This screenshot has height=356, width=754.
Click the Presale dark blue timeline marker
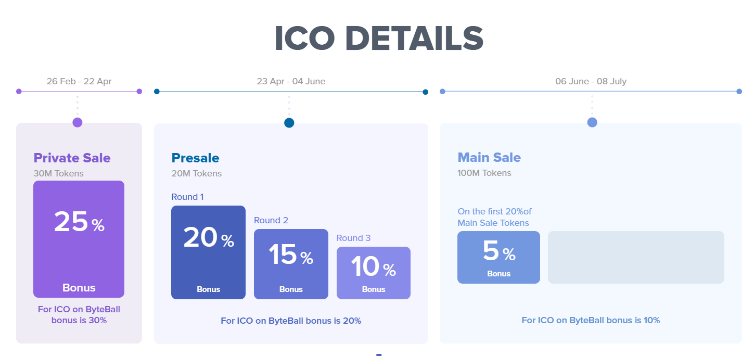pos(289,123)
